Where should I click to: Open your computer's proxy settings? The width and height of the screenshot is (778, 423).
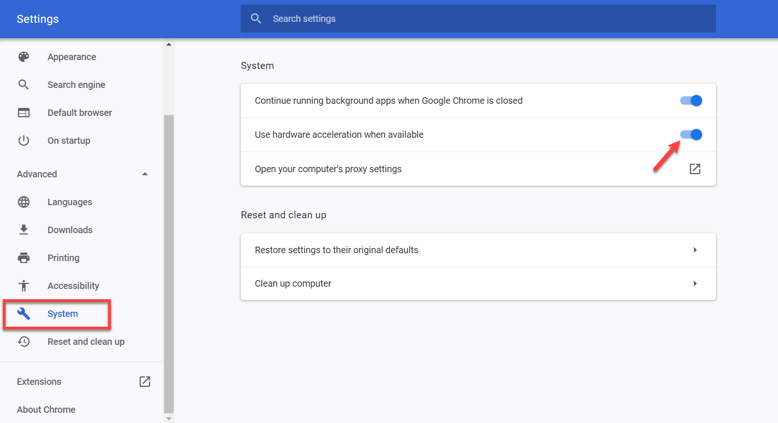pyautogui.click(x=695, y=169)
